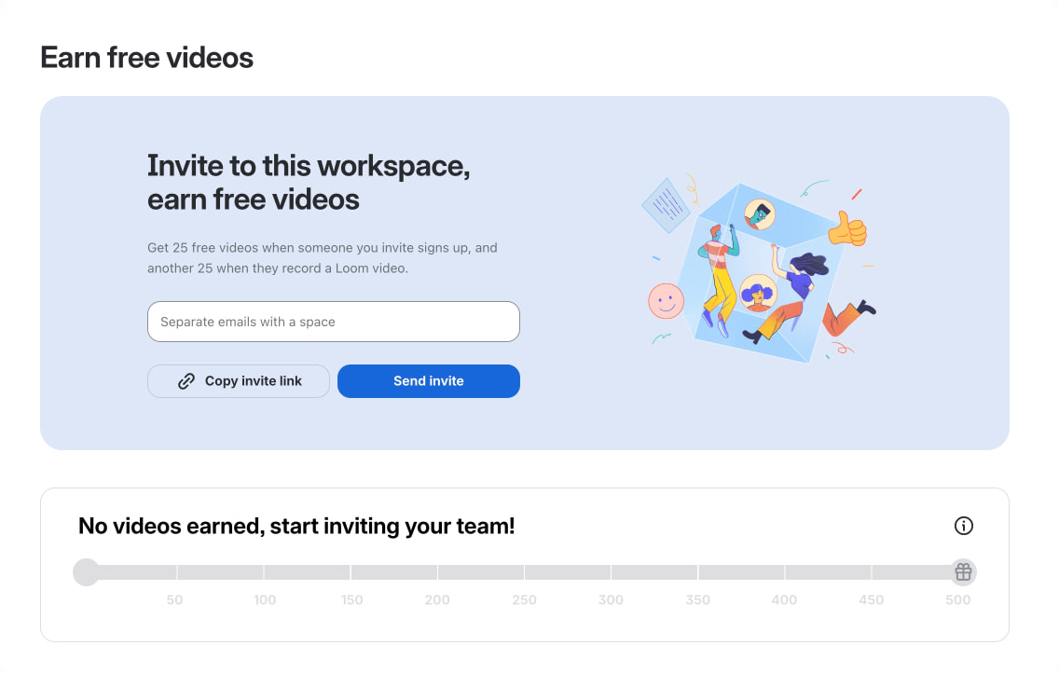Viewport: 1059px width, 673px height.
Task: Click the 300 label on progress bar
Action: click(611, 599)
